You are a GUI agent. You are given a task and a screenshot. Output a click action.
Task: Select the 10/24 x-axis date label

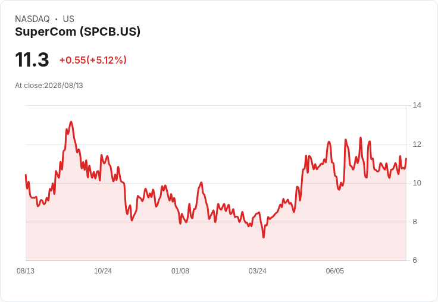click(x=103, y=271)
